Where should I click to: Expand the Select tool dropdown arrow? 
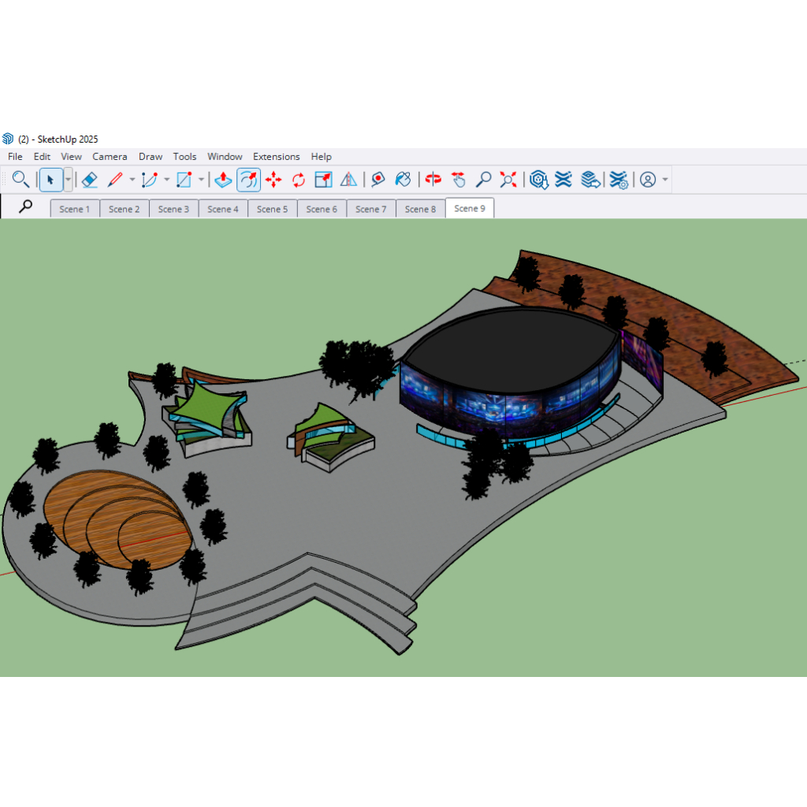pos(68,180)
